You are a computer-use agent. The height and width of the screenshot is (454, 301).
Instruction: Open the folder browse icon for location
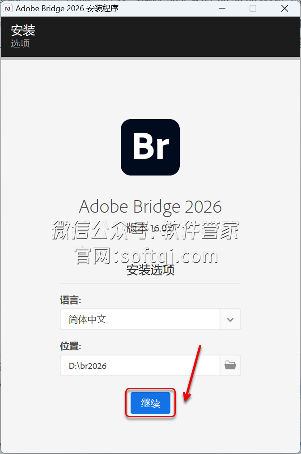click(230, 365)
